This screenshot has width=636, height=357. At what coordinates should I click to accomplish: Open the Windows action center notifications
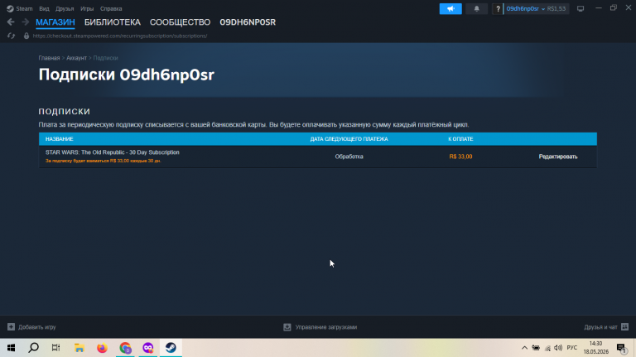pos(621,348)
